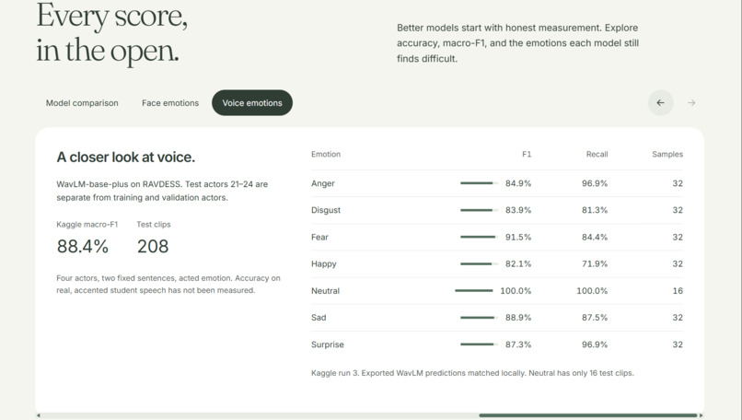Click the 88.9% F1 value
The image size is (742, 420).
pos(518,318)
